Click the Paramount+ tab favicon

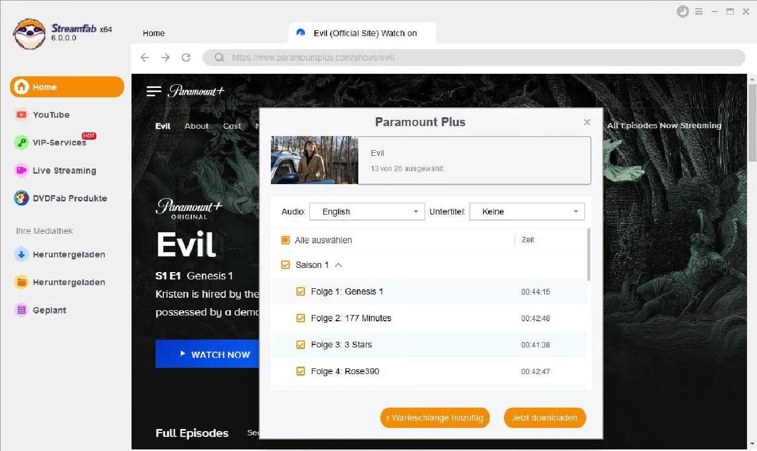pos(301,32)
